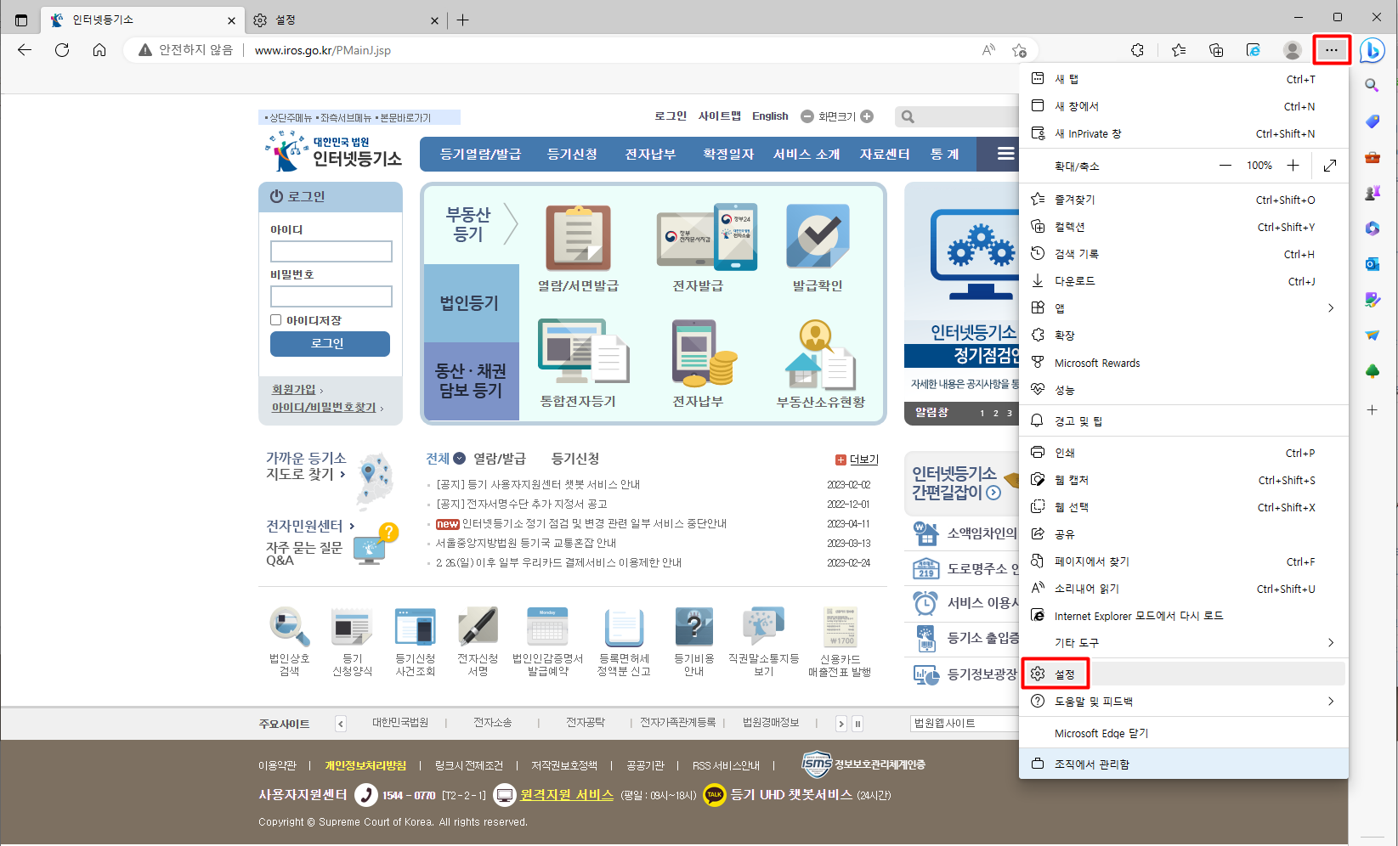Open Settings and more ellipsis menu

point(1331,50)
